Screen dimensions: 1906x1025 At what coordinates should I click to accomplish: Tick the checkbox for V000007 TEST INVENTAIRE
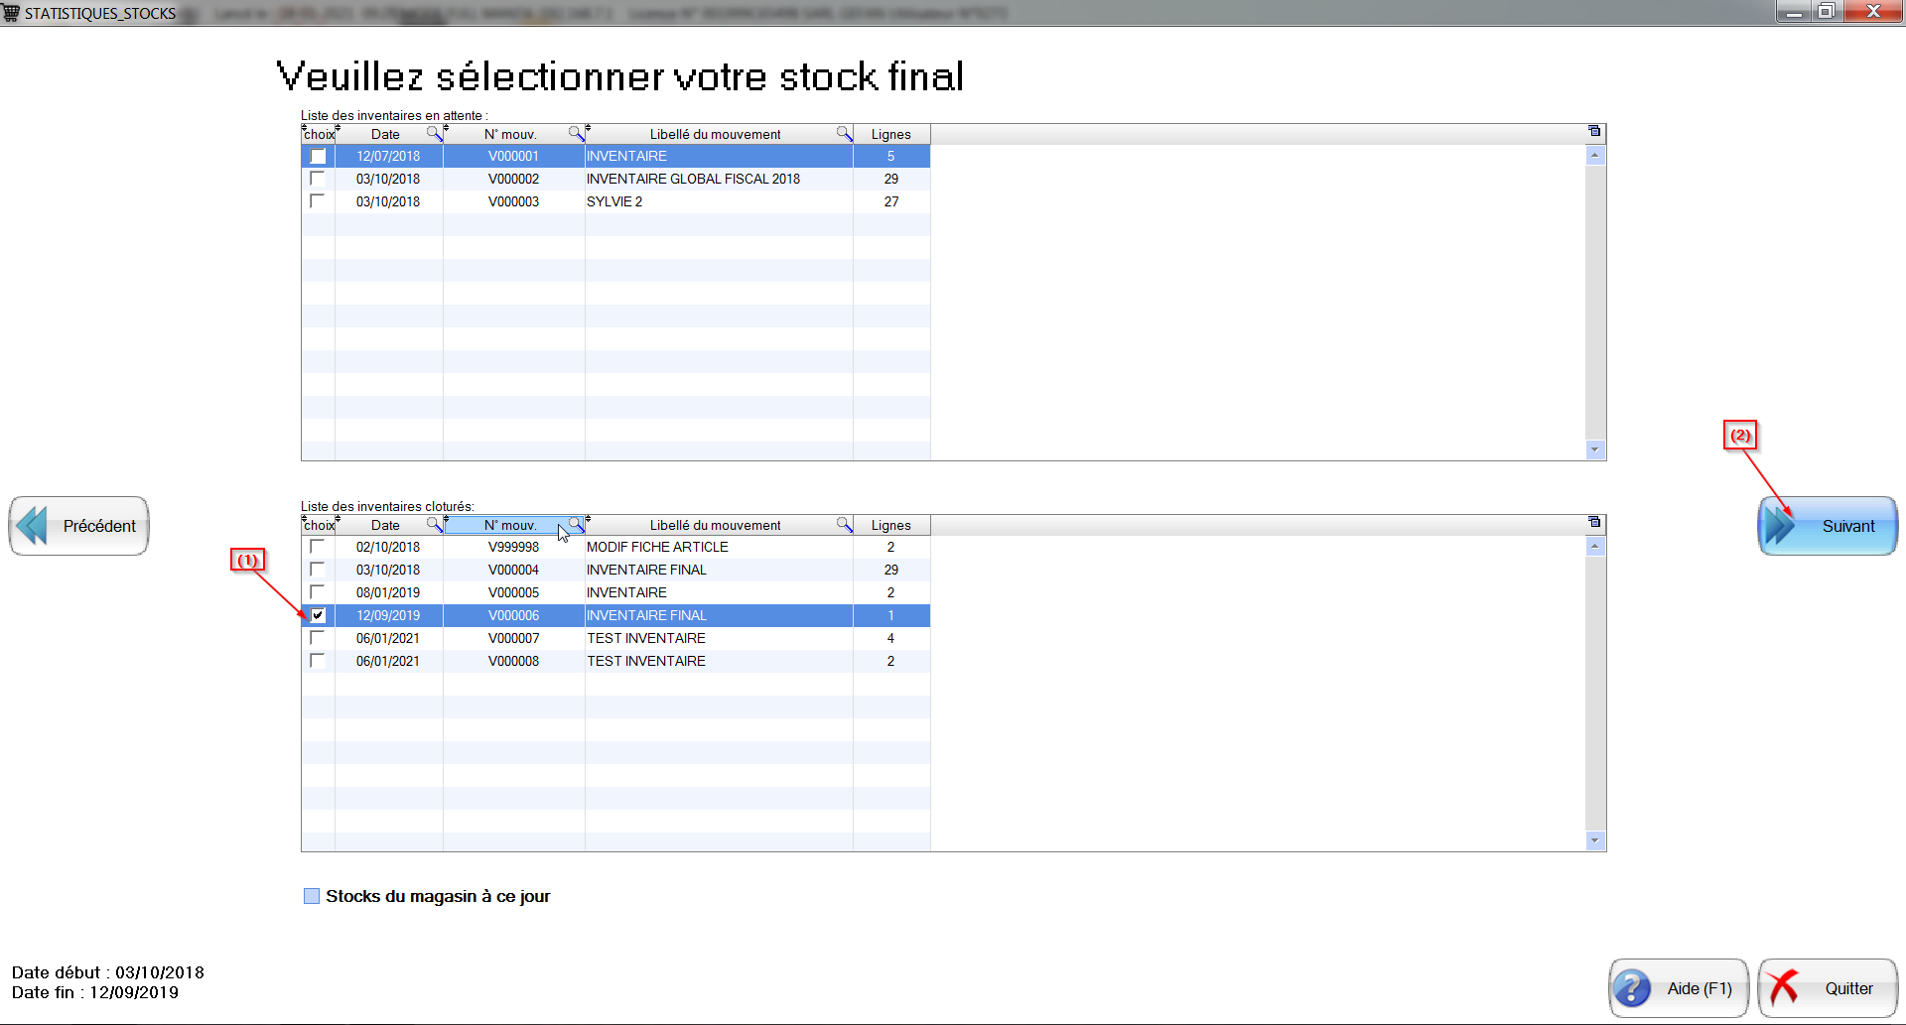click(x=318, y=638)
